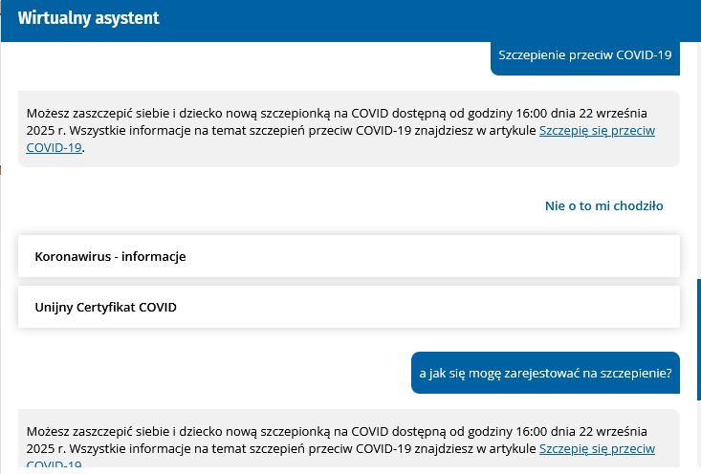
Task: Click "Możesz" starting the last assistant reply
Action: point(47,431)
